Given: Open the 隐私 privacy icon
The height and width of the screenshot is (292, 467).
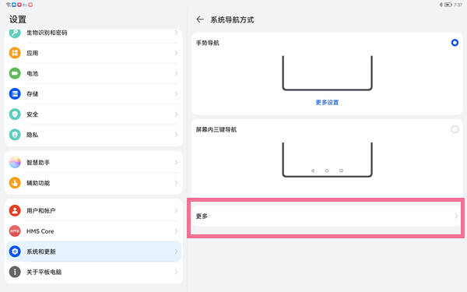Looking at the screenshot, I should coord(15,135).
